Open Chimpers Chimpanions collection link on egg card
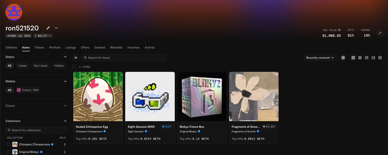The width and height of the screenshot is (388, 155). [x=89, y=131]
